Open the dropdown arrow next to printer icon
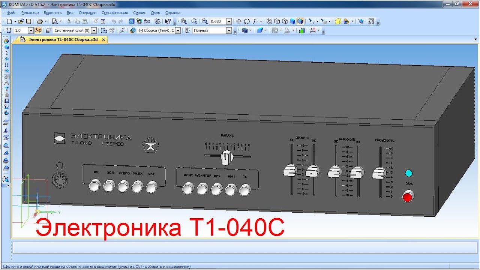The height and width of the screenshot is (270, 480). coord(45,21)
